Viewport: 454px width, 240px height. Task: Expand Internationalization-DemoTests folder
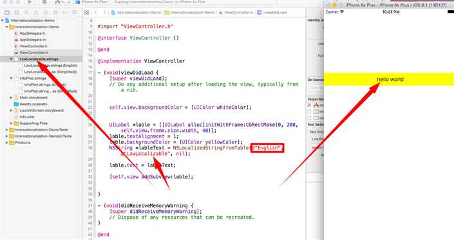tap(7, 130)
